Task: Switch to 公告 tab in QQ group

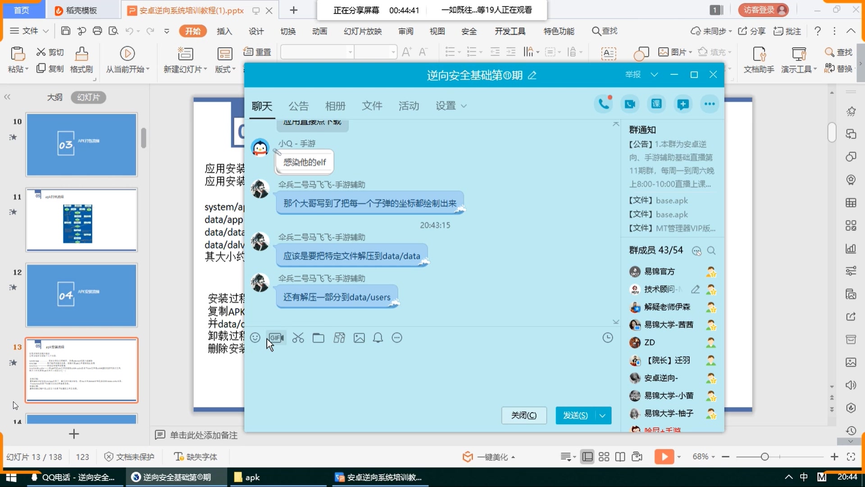Action: [298, 106]
